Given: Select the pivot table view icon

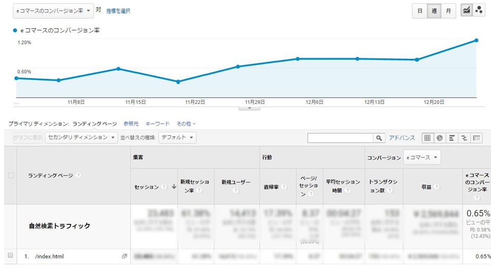Looking at the screenshot, I should click(476, 138).
